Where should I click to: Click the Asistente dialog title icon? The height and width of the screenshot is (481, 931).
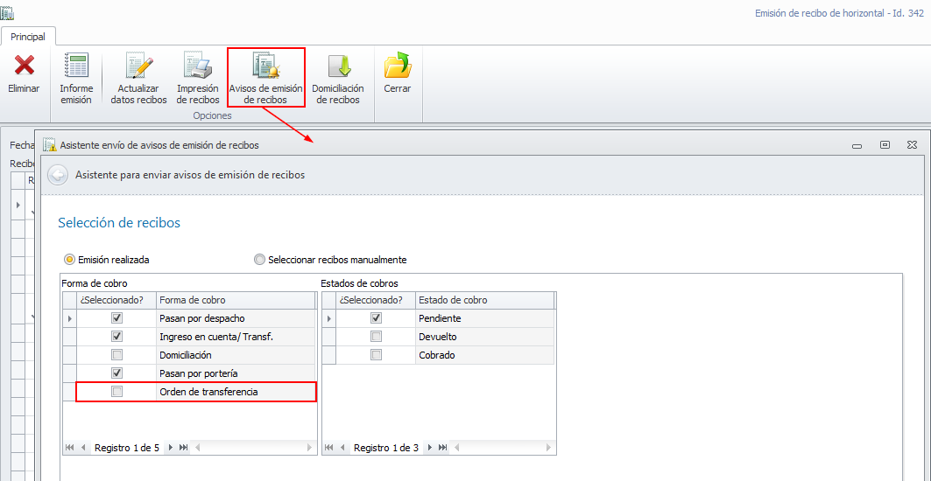50,145
